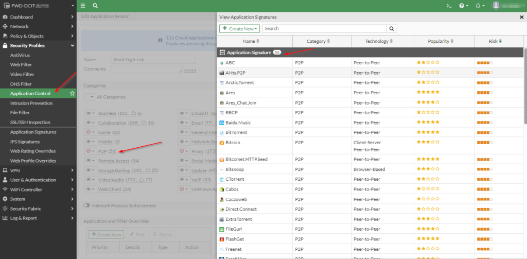This screenshot has height=259, width=527.
Task: Change the P2P category block action
Action: [x=91, y=151]
